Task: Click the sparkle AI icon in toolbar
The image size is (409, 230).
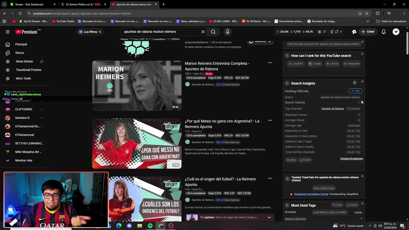Action: (x=341, y=32)
